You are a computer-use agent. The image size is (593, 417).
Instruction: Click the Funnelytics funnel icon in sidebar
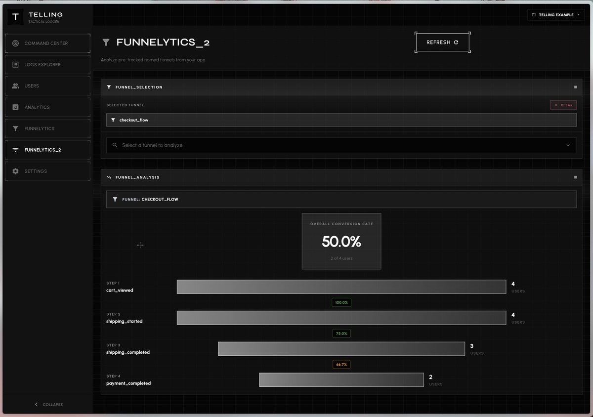point(15,128)
